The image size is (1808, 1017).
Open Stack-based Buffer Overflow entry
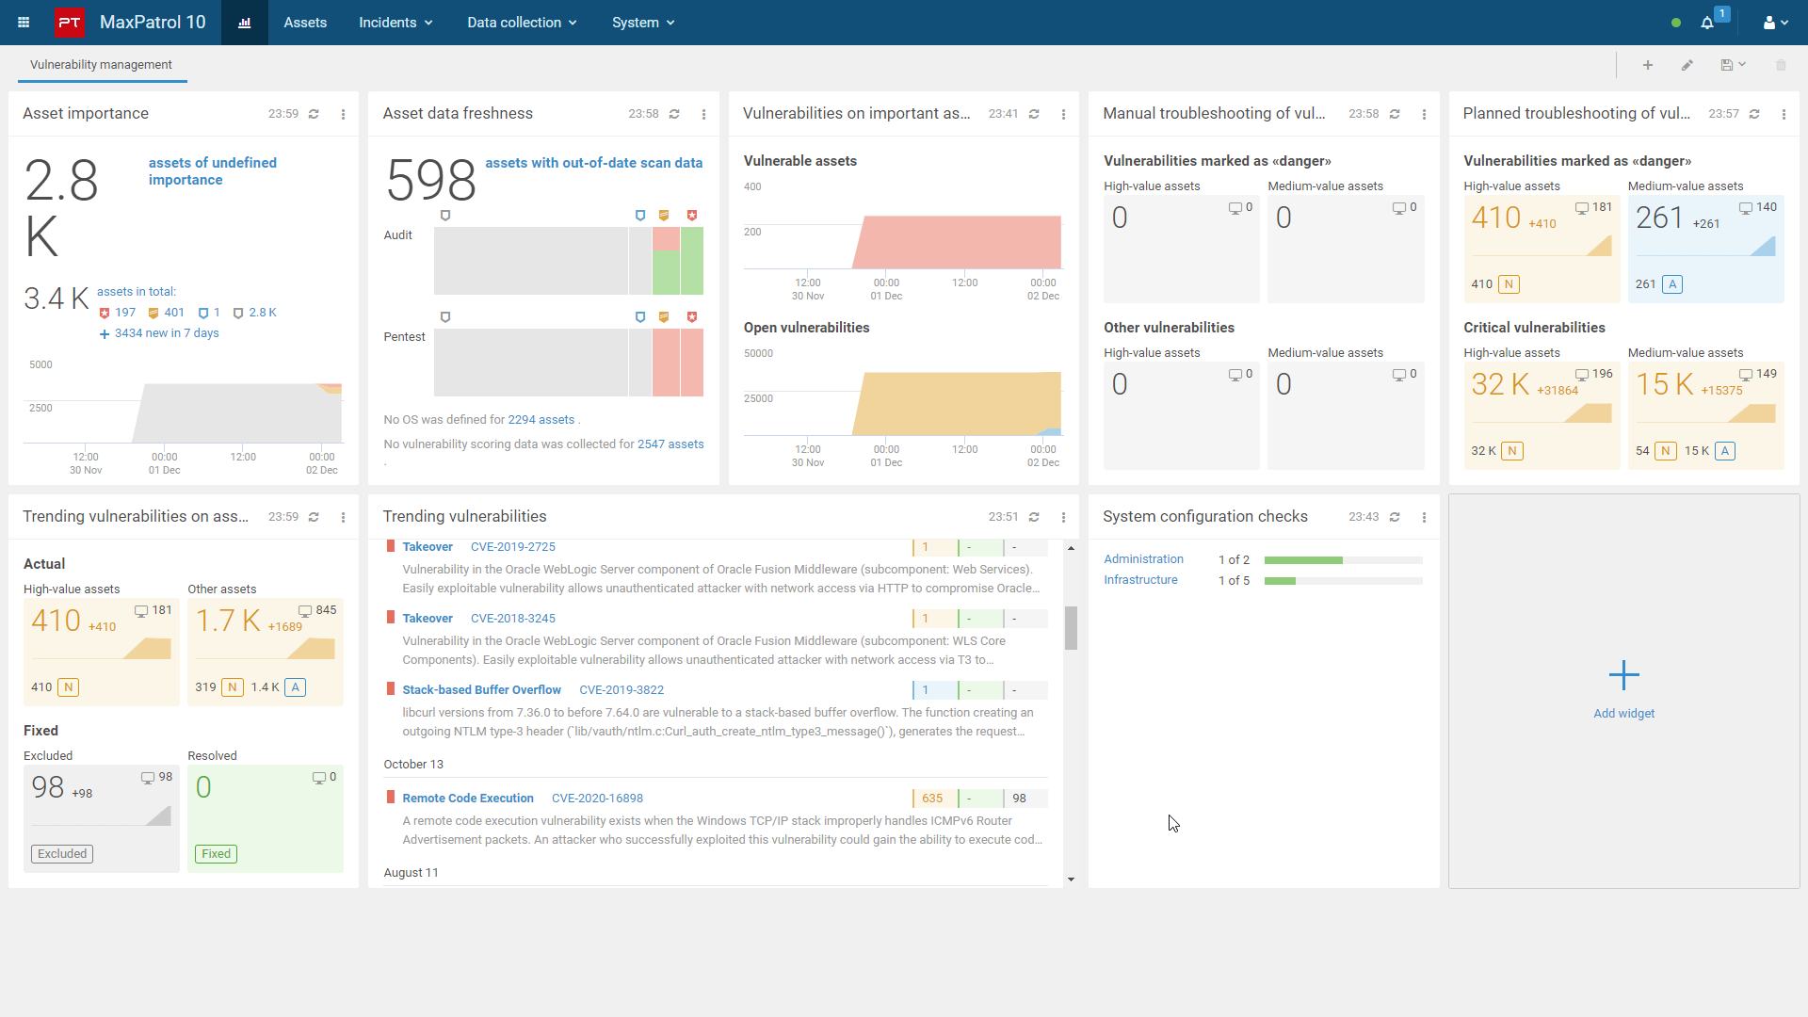(x=481, y=690)
